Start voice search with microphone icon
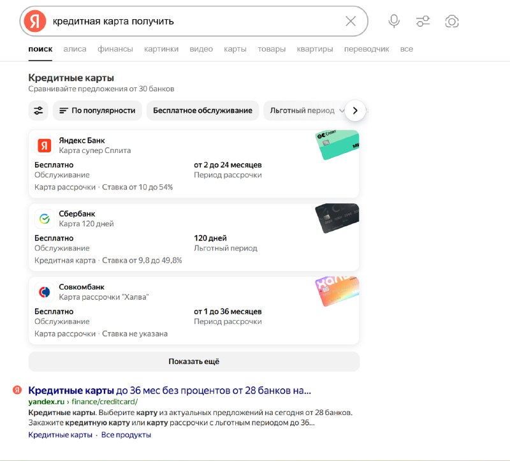Image resolution: width=510 pixels, height=461 pixels. [394, 21]
